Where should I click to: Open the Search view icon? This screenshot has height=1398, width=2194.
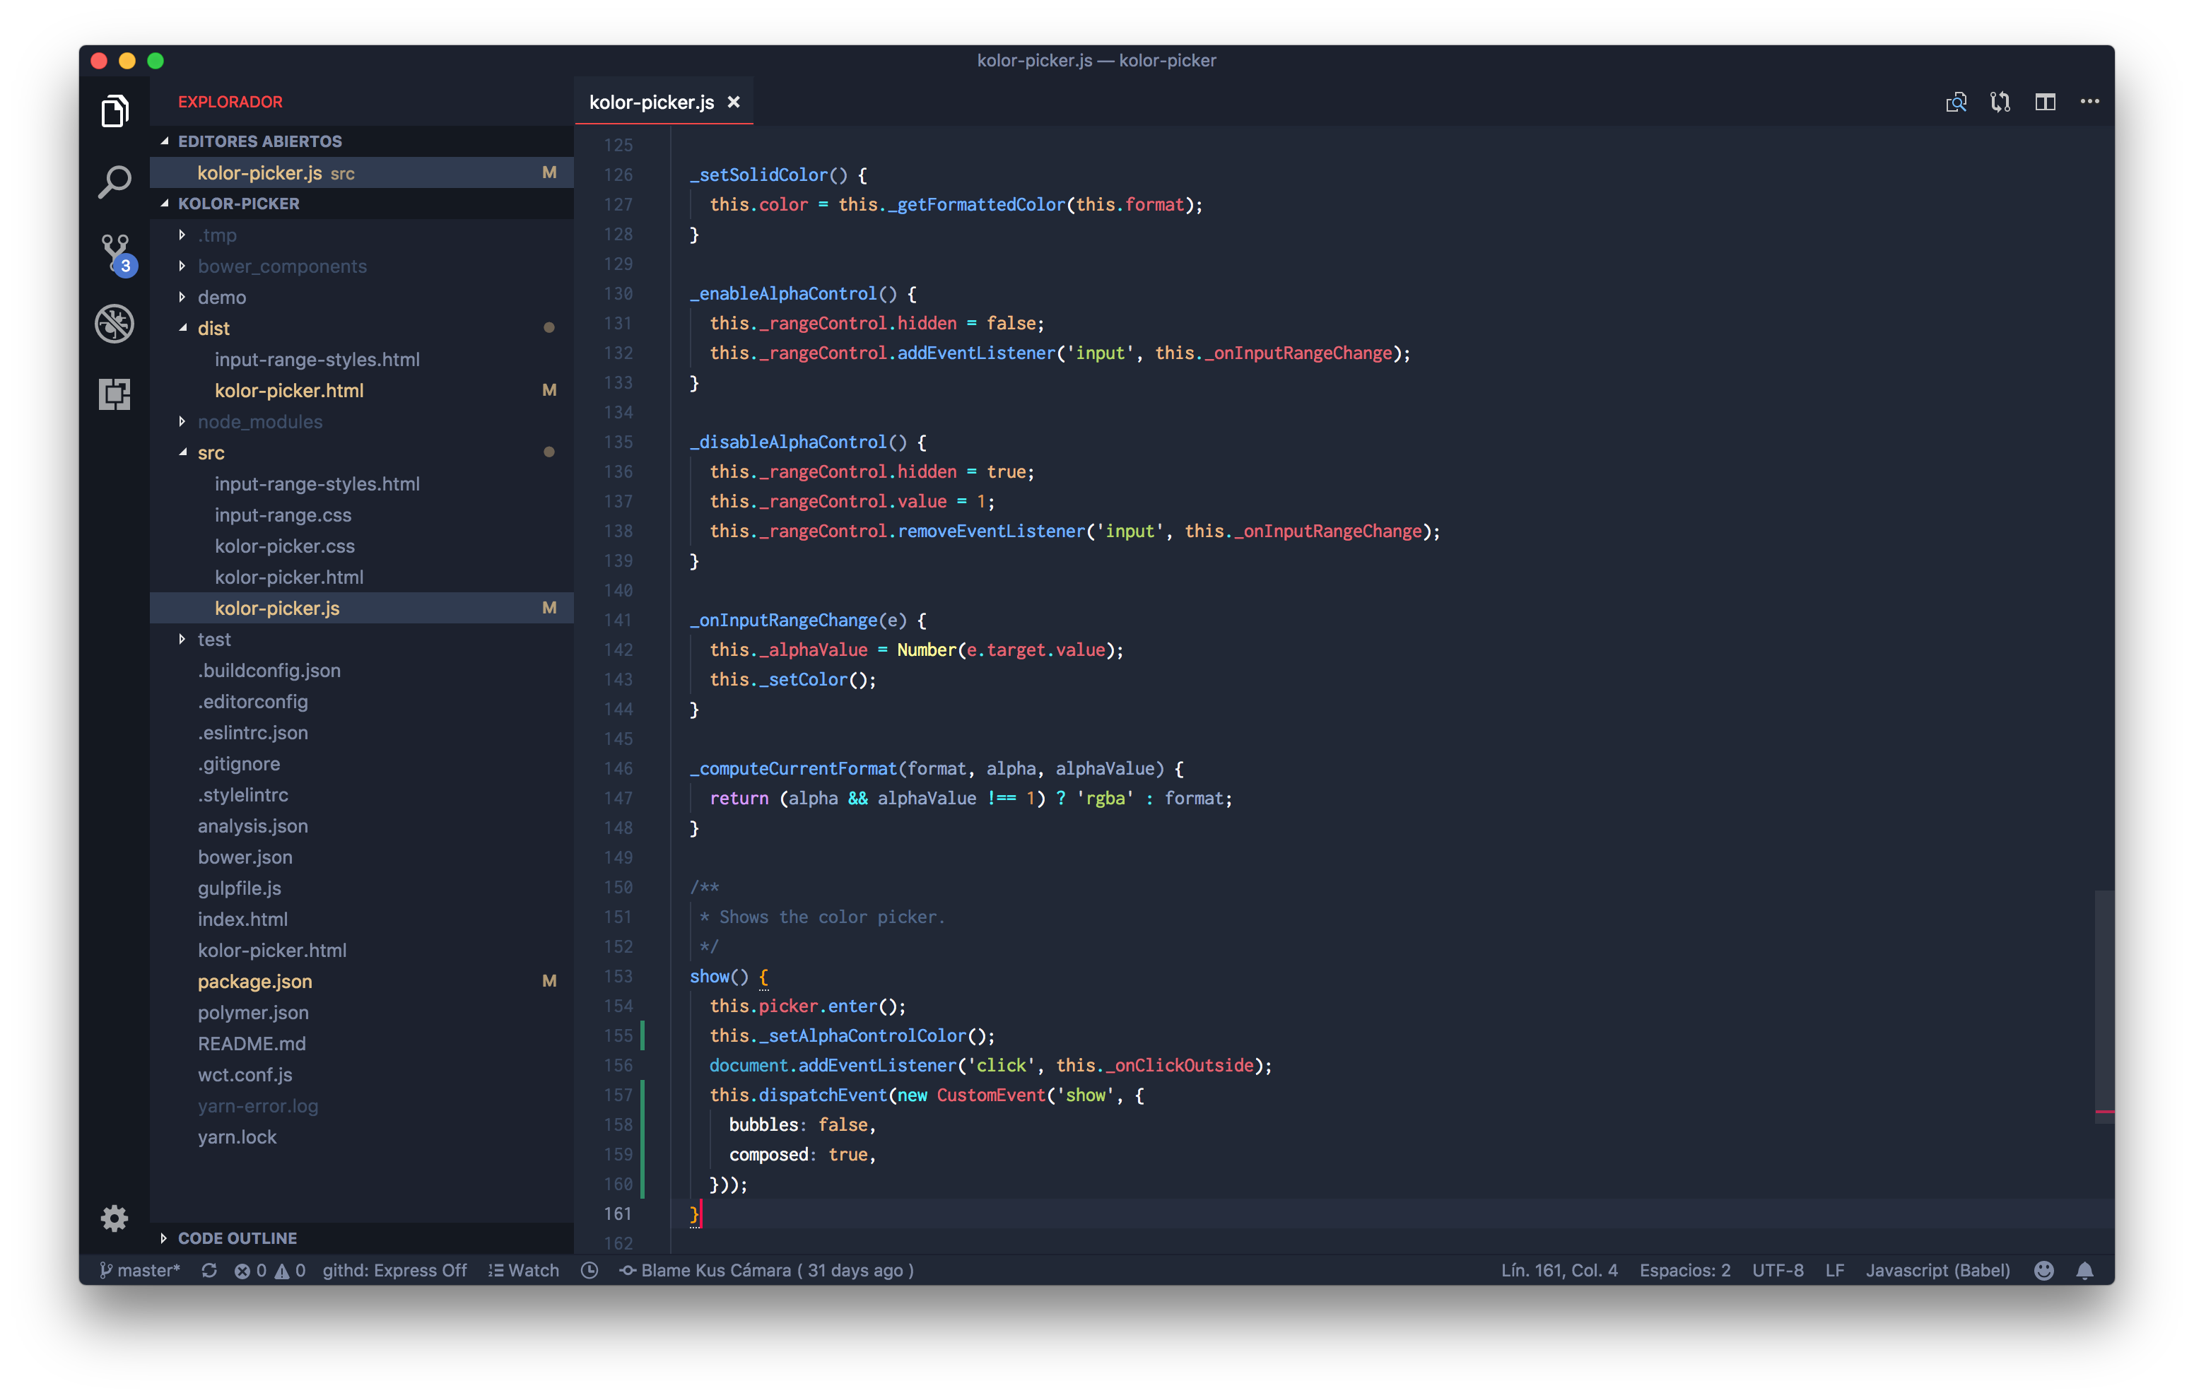click(115, 182)
